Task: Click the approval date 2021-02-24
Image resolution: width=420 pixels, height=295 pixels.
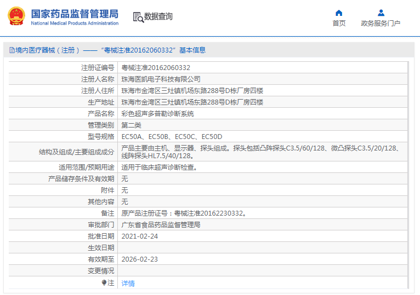Action: coord(139,236)
